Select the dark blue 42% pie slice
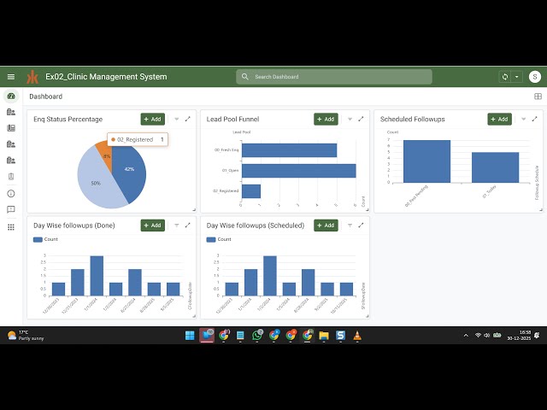This screenshot has width=547, height=410. coord(131,171)
